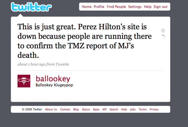Sign out of Twitter
The image size is (188, 127).
pyautogui.click(x=161, y=7)
